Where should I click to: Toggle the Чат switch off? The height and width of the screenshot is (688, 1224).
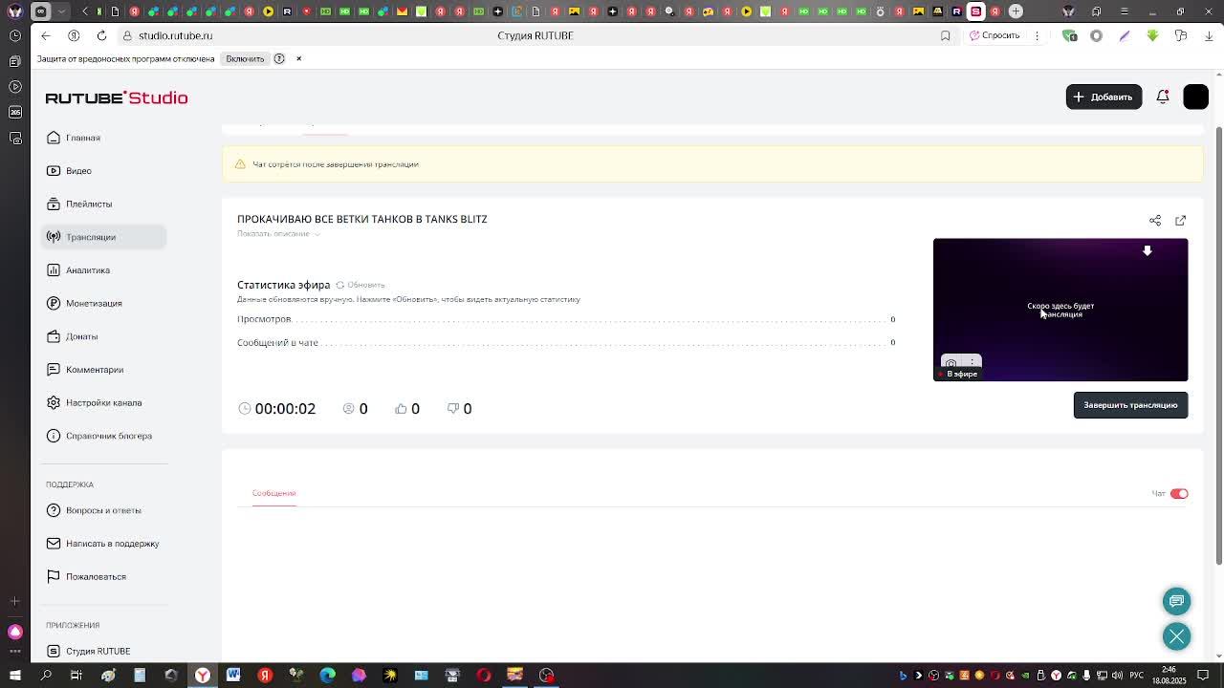pos(1179,494)
